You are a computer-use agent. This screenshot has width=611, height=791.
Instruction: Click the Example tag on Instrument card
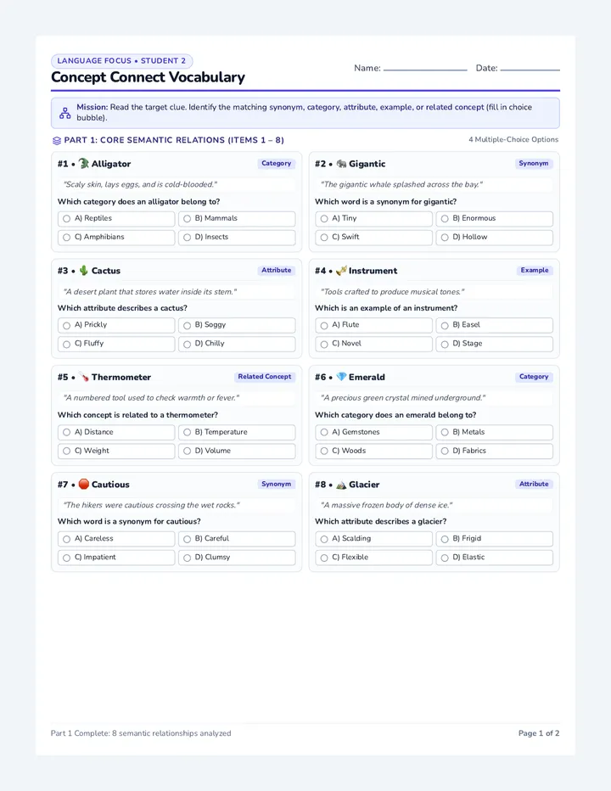535,271
